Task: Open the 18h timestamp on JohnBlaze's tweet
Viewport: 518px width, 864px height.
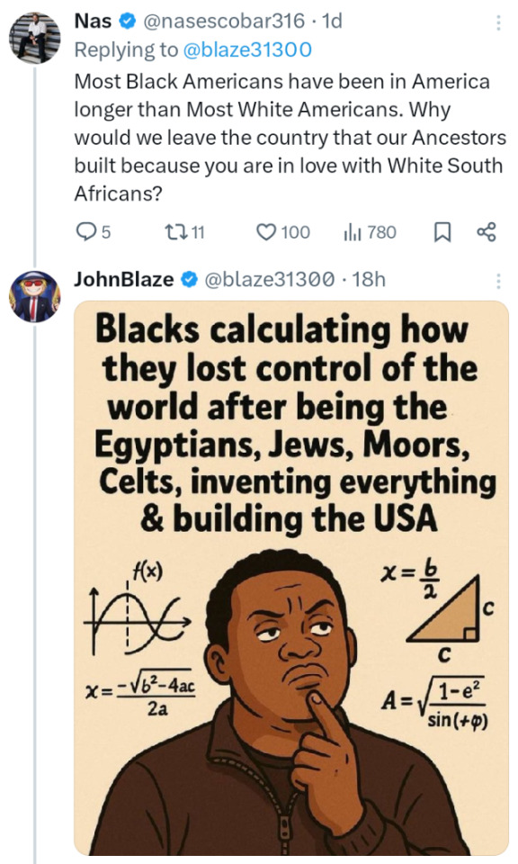Action: click(369, 279)
